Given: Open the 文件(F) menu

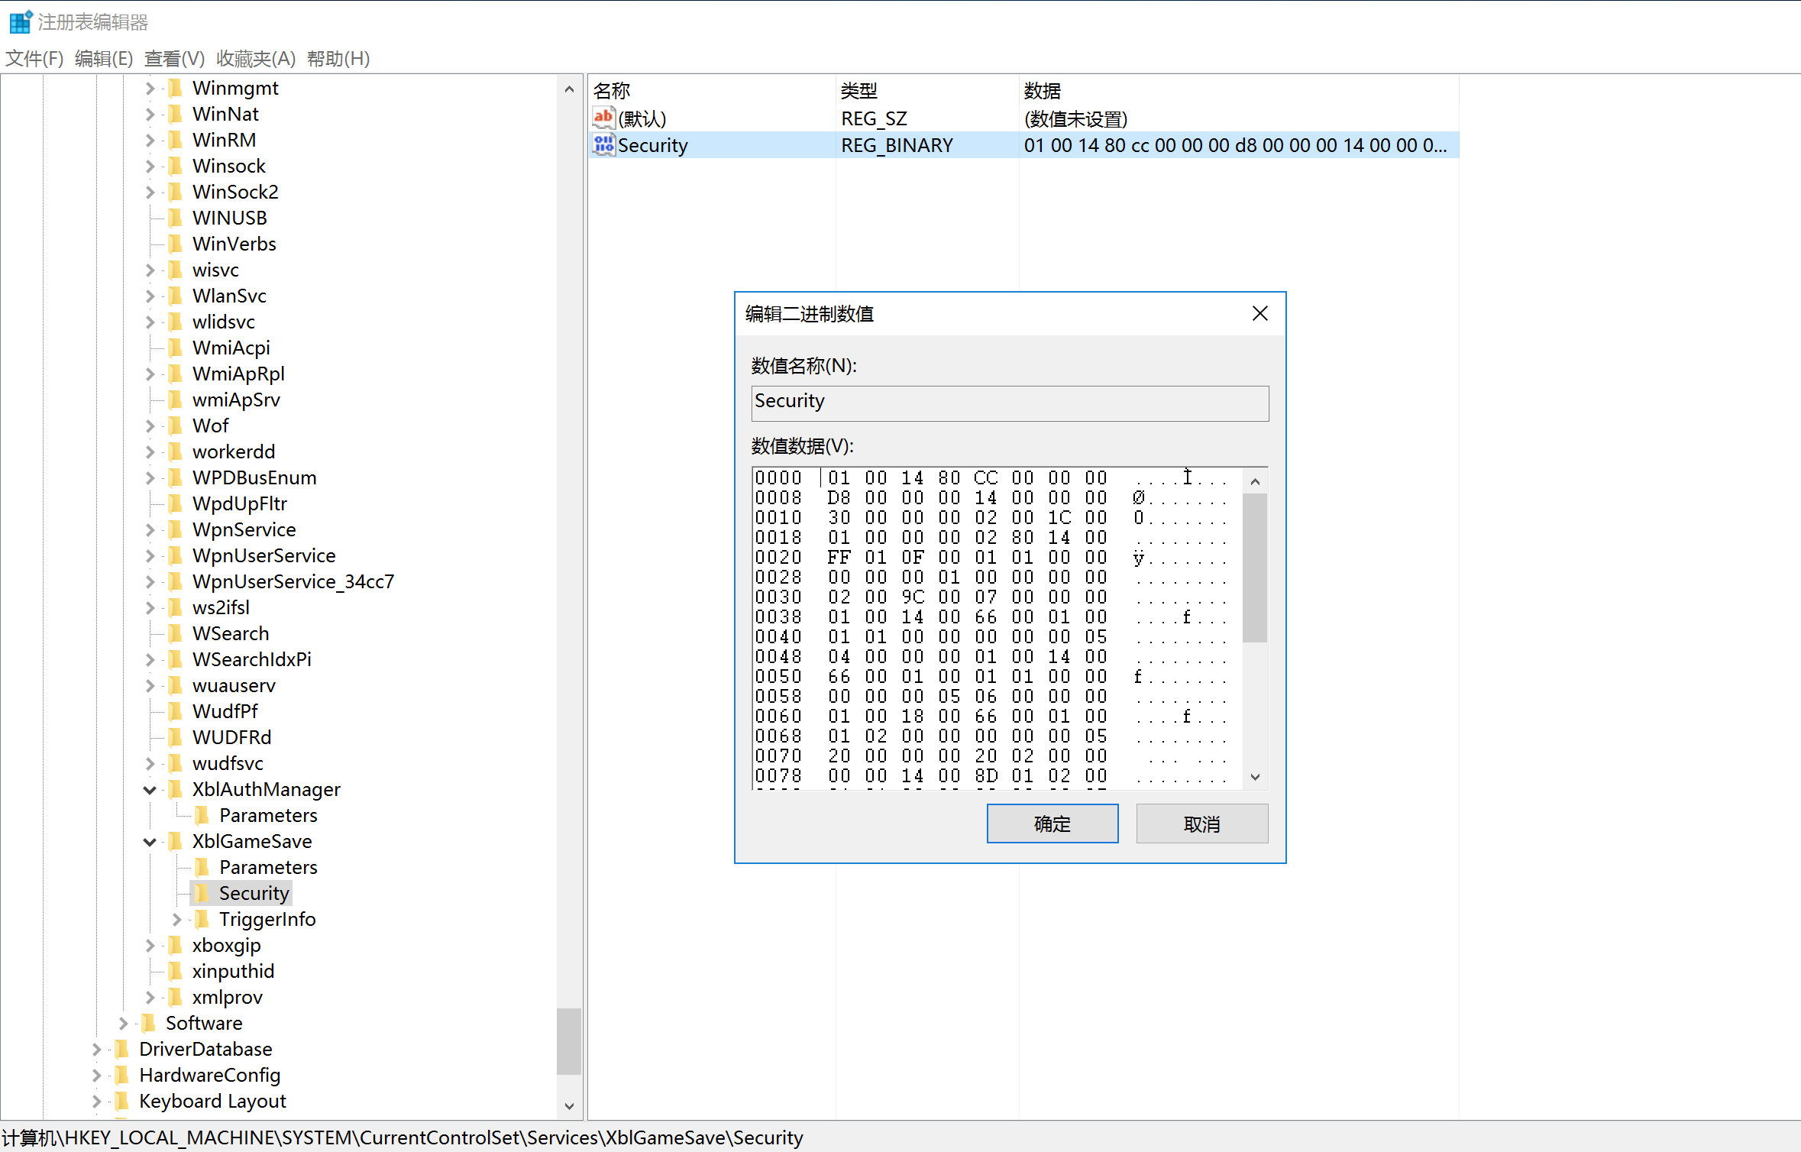Looking at the screenshot, I should click(34, 58).
